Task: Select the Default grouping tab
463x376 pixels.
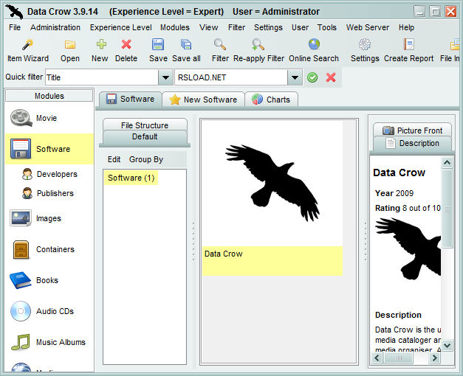Action: click(145, 137)
